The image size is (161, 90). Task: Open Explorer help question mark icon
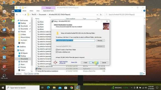144,11
